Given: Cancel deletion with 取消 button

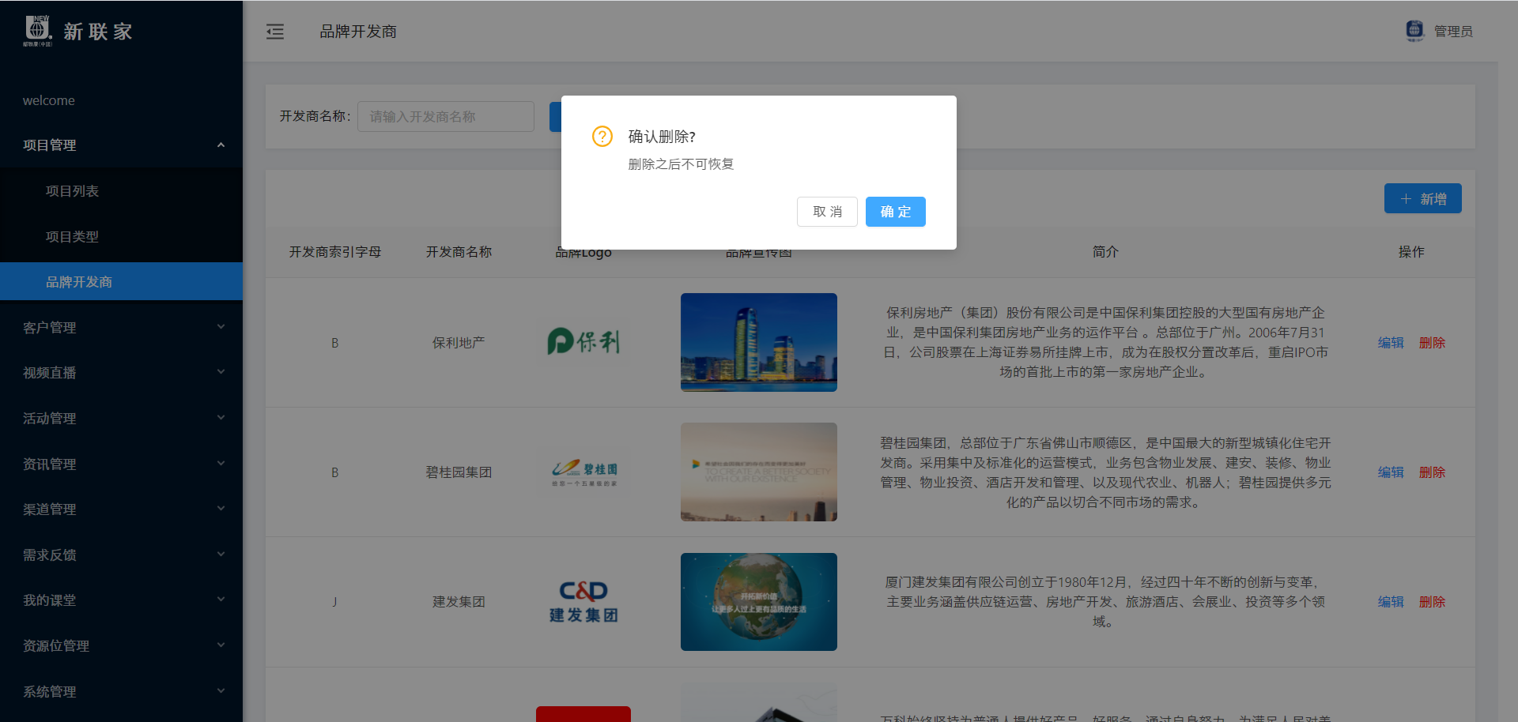Looking at the screenshot, I should 827,212.
